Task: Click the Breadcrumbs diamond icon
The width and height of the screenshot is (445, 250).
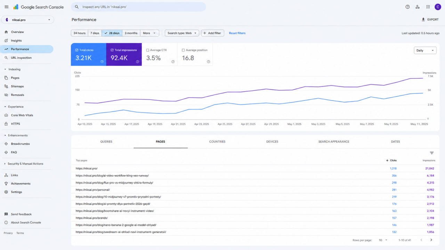Action: [x=6, y=144]
